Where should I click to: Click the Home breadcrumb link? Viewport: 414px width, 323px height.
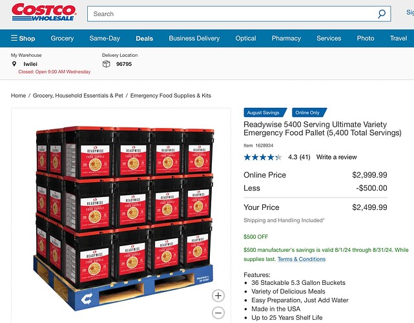19,96
